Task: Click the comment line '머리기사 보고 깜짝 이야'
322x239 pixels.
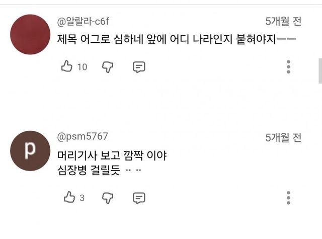Action: pos(111,156)
